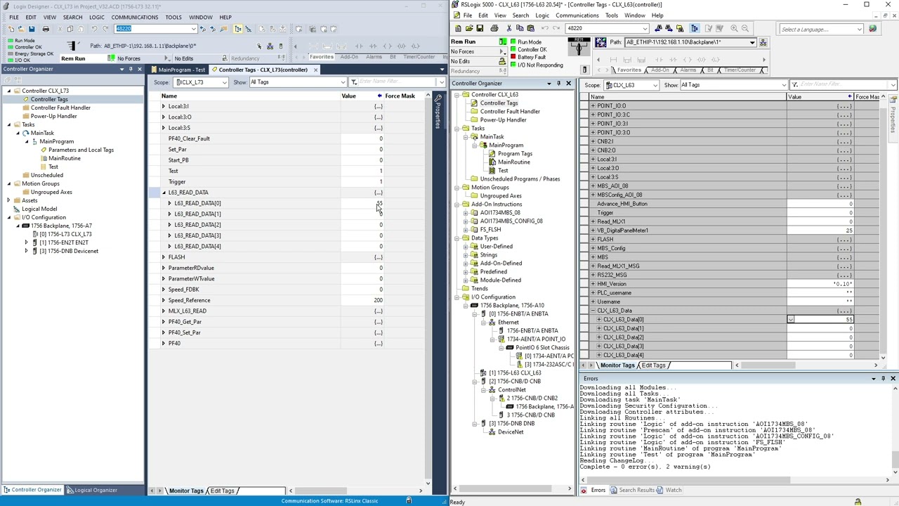Toggle auto-hide pin on RSLogix Controller Organizer
The height and width of the screenshot is (506, 899).
coord(558,84)
